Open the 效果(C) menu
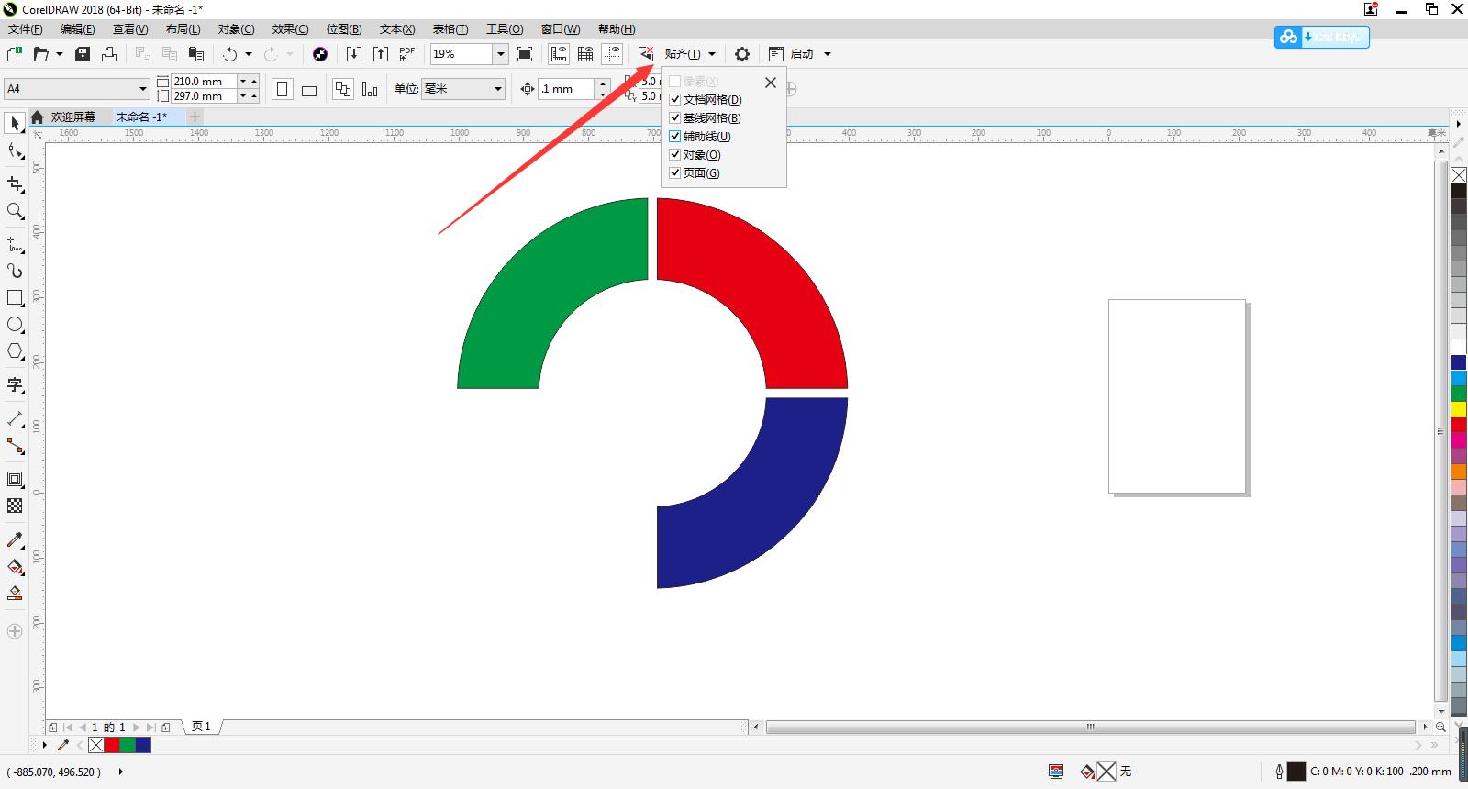This screenshot has width=1468, height=789. [x=290, y=29]
